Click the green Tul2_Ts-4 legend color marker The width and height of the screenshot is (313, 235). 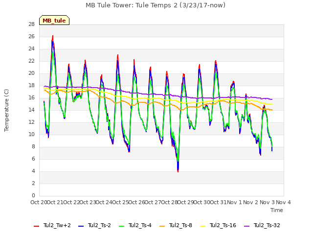point(122,226)
